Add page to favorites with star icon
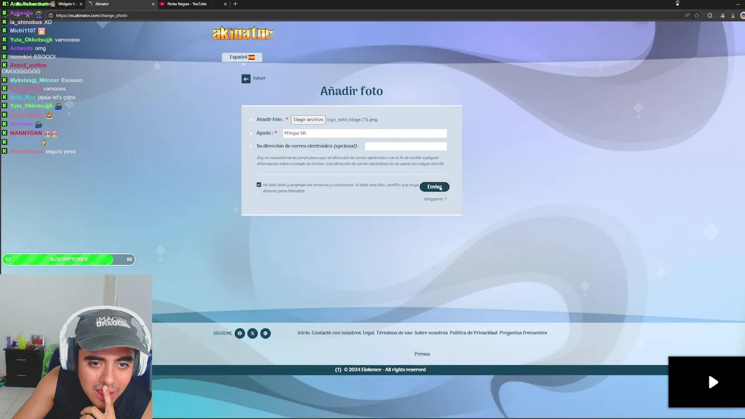The width and height of the screenshot is (745, 419). click(x=697, y=16)
